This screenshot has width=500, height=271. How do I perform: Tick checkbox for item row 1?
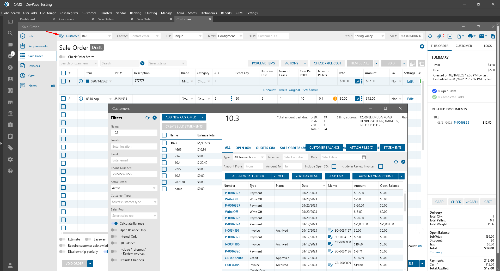pos(63,81)
